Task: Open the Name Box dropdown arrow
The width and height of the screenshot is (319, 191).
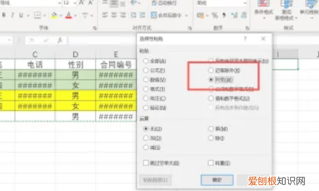Action: pos(9,40)
